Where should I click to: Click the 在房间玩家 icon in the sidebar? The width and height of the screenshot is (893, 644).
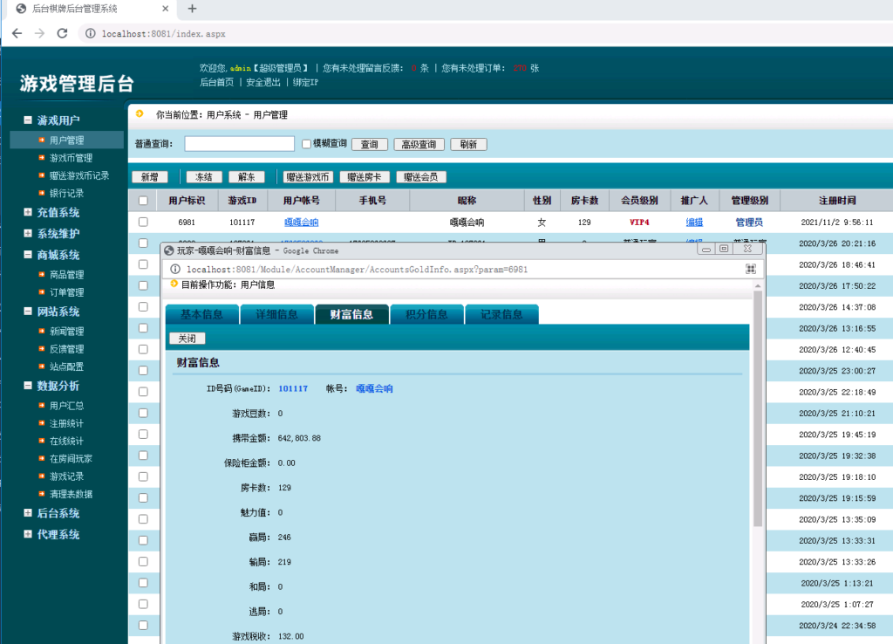pos(40,458)
